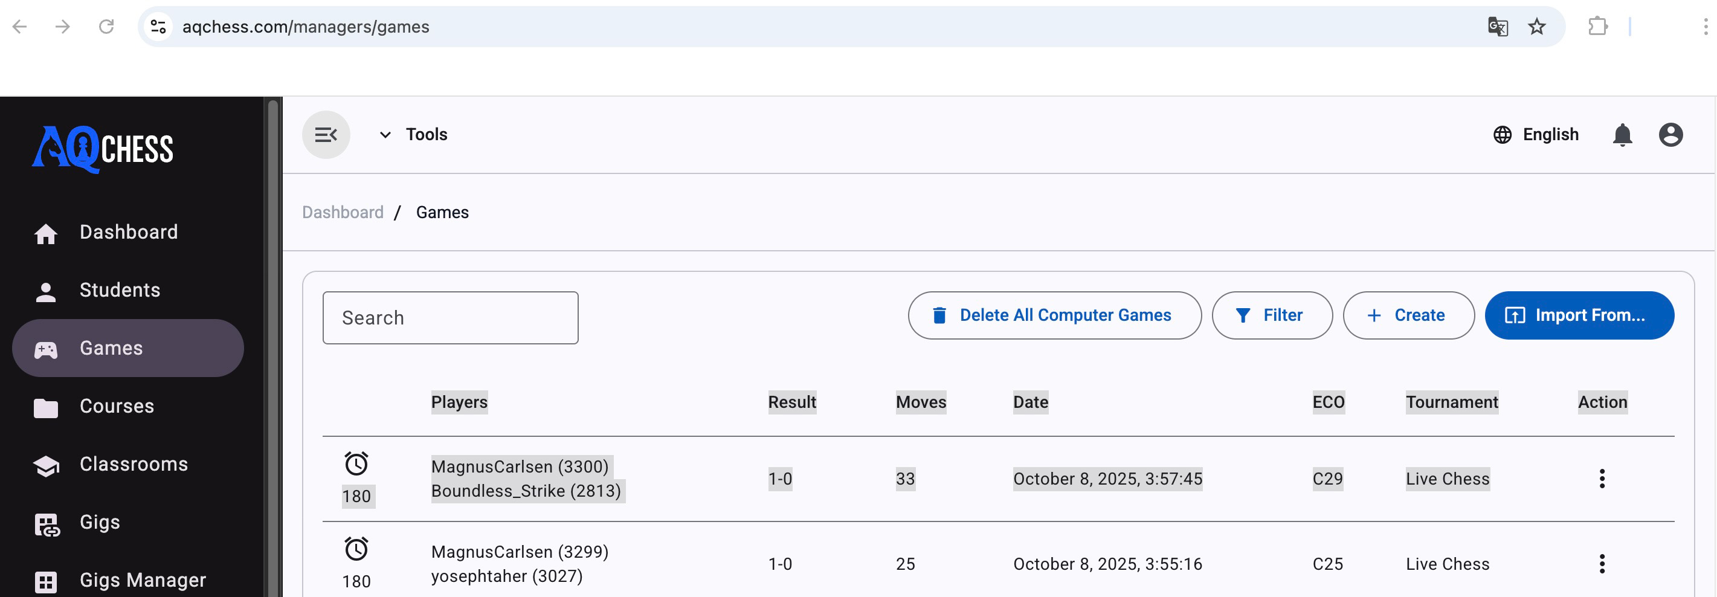Click the globe icon next to English
The image size is (1717, 597).
click(1502, 135)
